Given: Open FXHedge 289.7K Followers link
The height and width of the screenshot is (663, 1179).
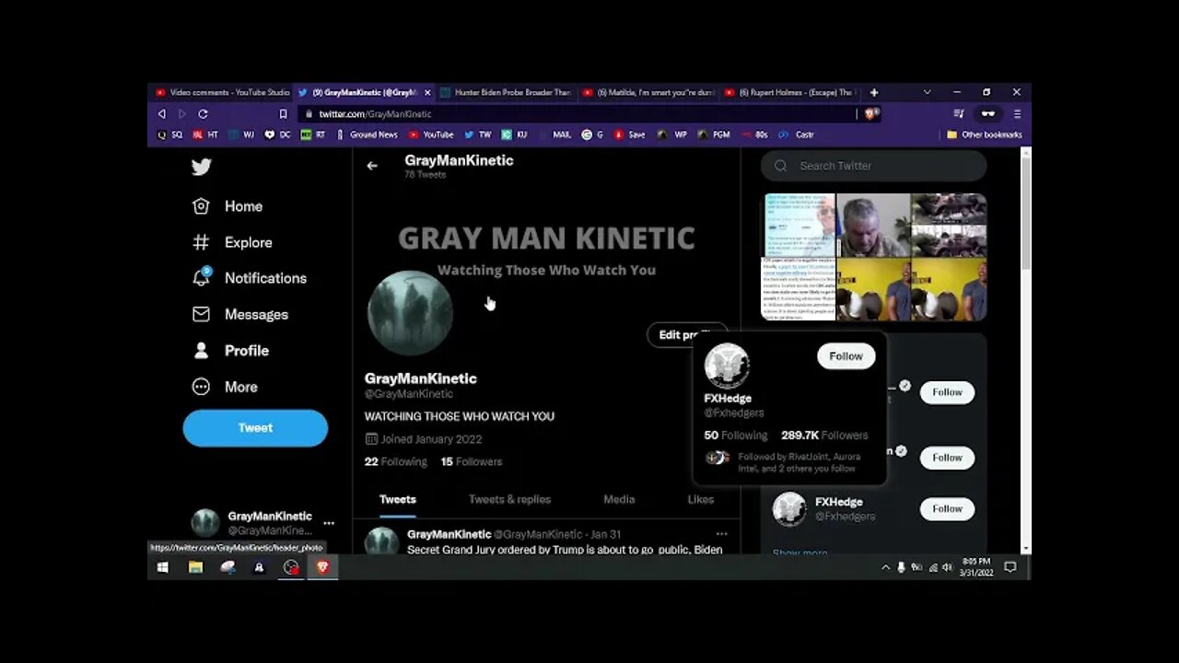Looking at the screenshot, I should coord(824,436).
